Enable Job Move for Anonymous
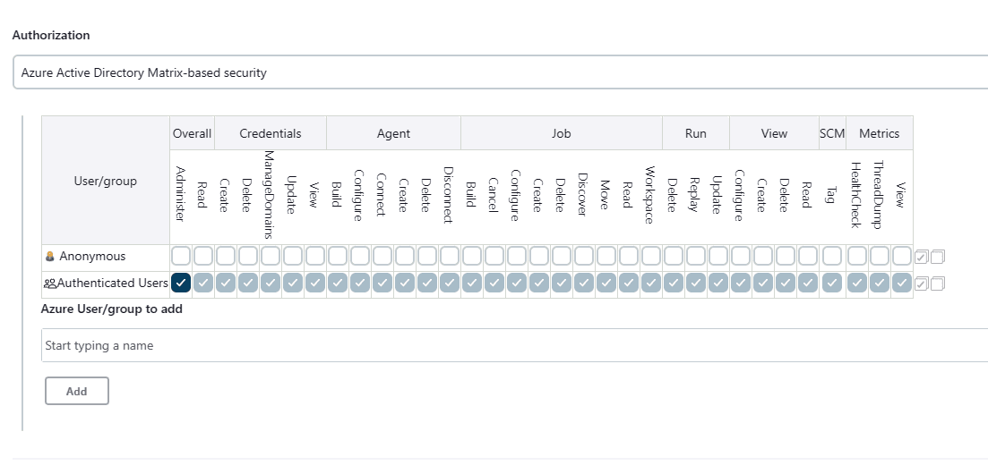This screenshot has width=988, height=474. click(x=606, y=256)
